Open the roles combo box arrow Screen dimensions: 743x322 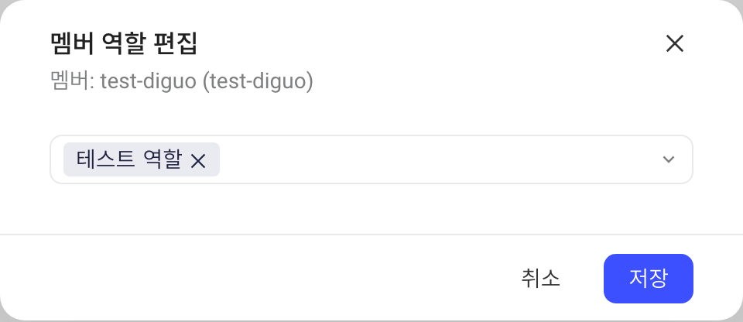click(x=668, y=159)
